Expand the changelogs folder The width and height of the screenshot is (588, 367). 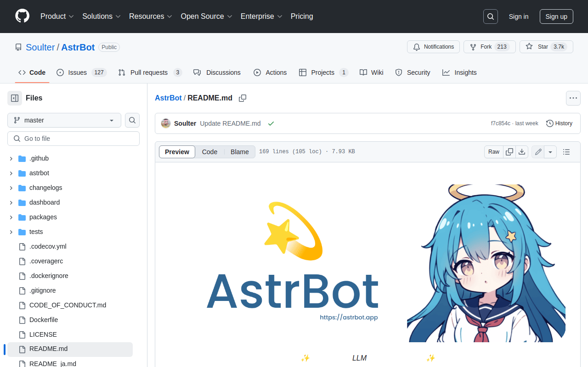[11, 188]
